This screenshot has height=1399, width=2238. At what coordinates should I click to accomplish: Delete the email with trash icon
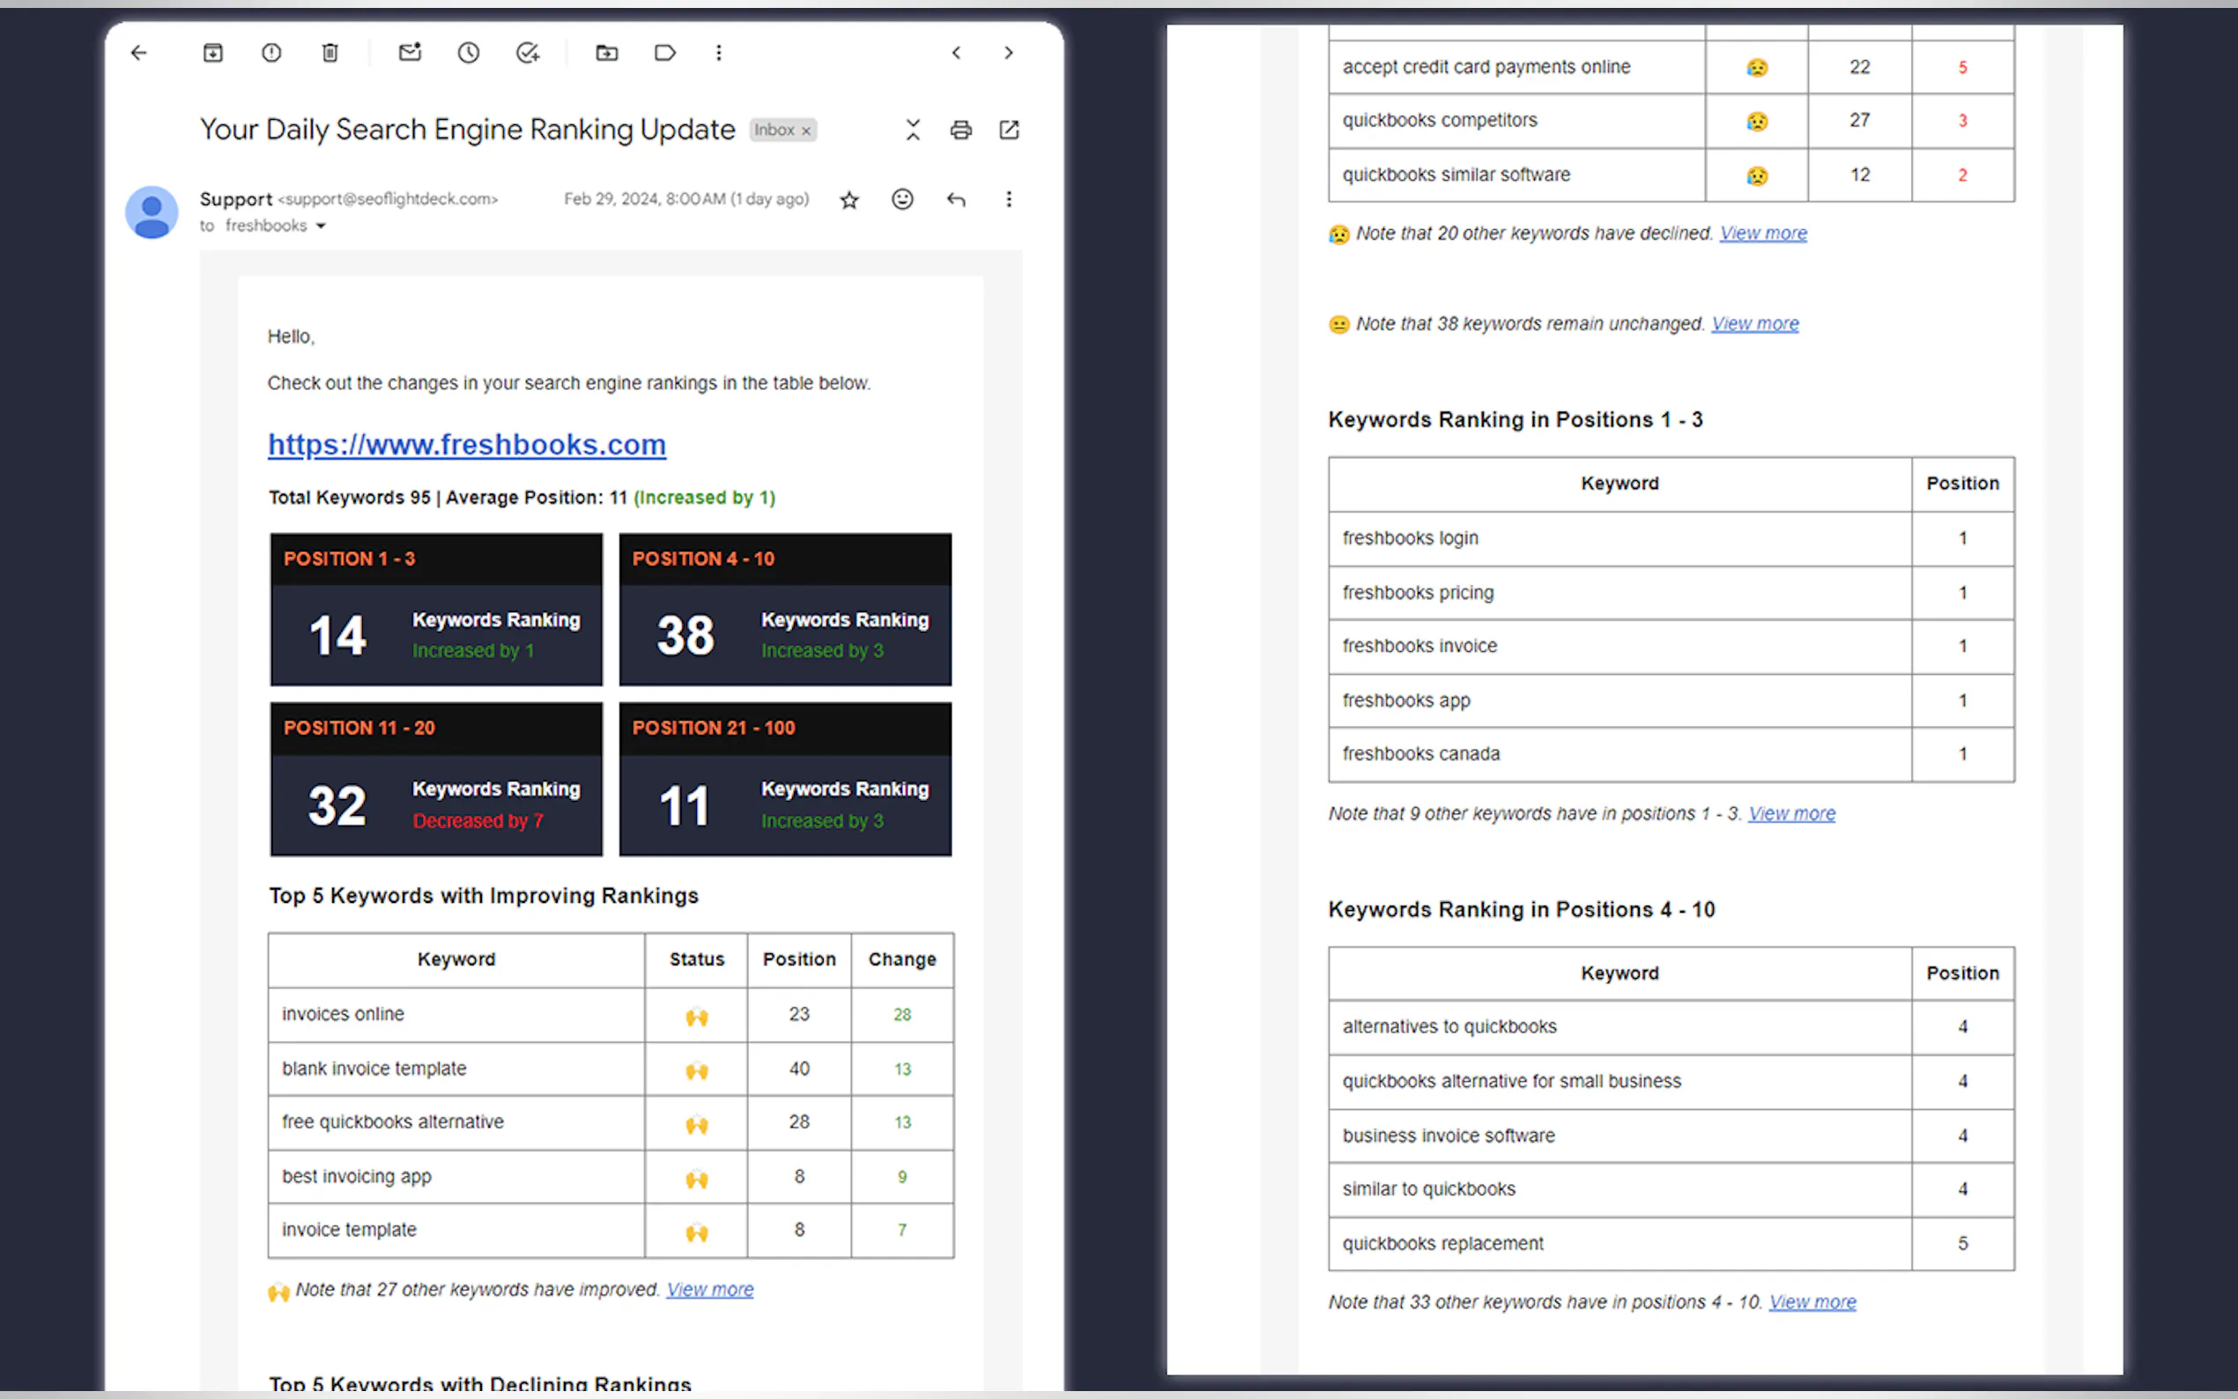pos(330,53)
